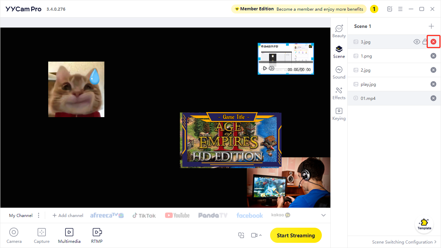Open the Effects panel
This screenshot has width=441, height=248.
point(339,93)
